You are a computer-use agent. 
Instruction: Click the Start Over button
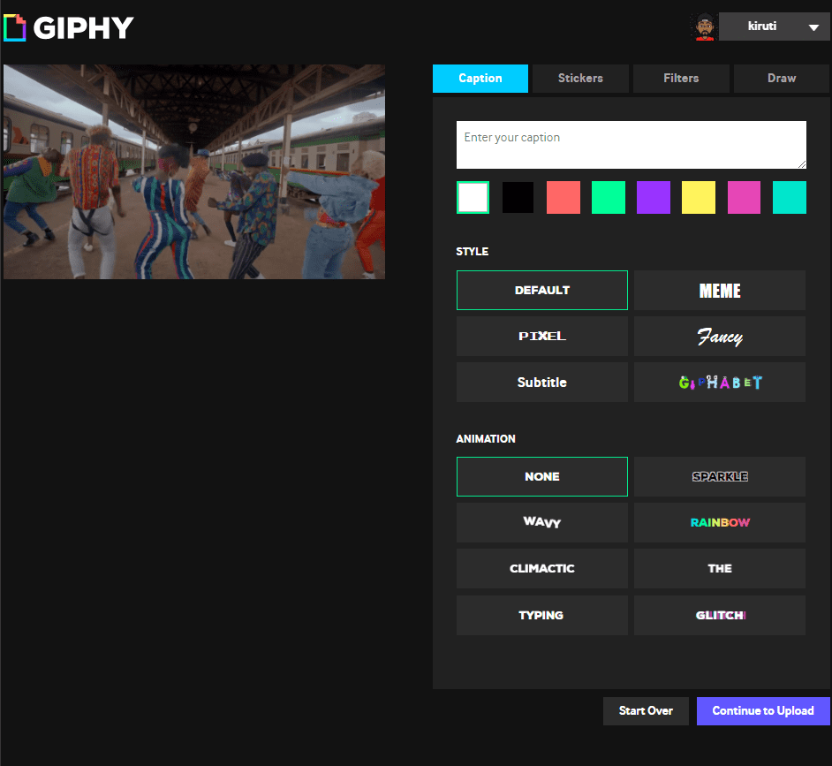[x=646, y=711]
